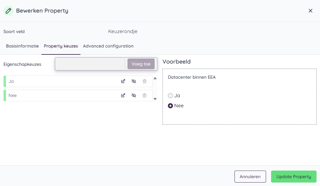Hide the "Ja" choice using the eye-slash icon

[134, 81]
